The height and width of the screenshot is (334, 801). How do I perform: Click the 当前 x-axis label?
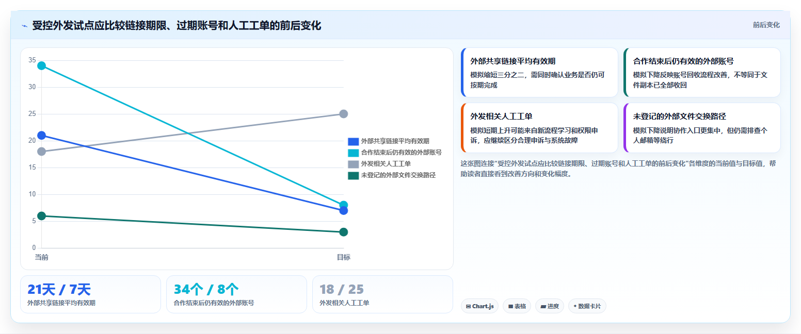pyautogui.click(x=41, y=257)
